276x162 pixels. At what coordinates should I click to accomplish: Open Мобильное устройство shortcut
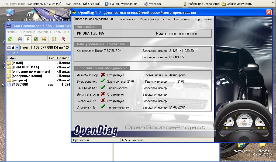202,4
